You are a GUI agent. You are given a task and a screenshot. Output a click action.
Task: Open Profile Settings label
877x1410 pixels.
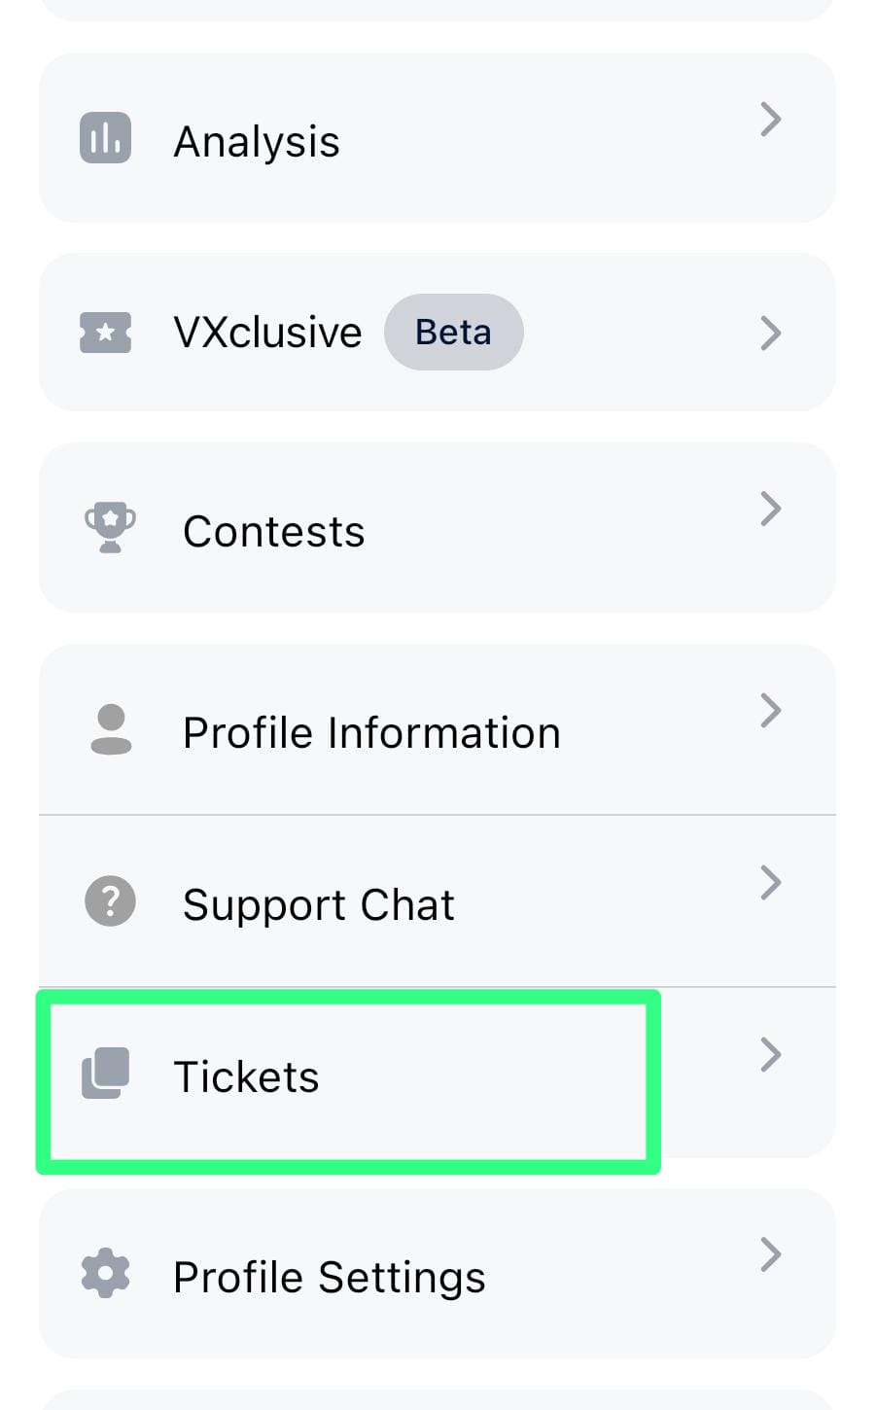point(329,1278)
